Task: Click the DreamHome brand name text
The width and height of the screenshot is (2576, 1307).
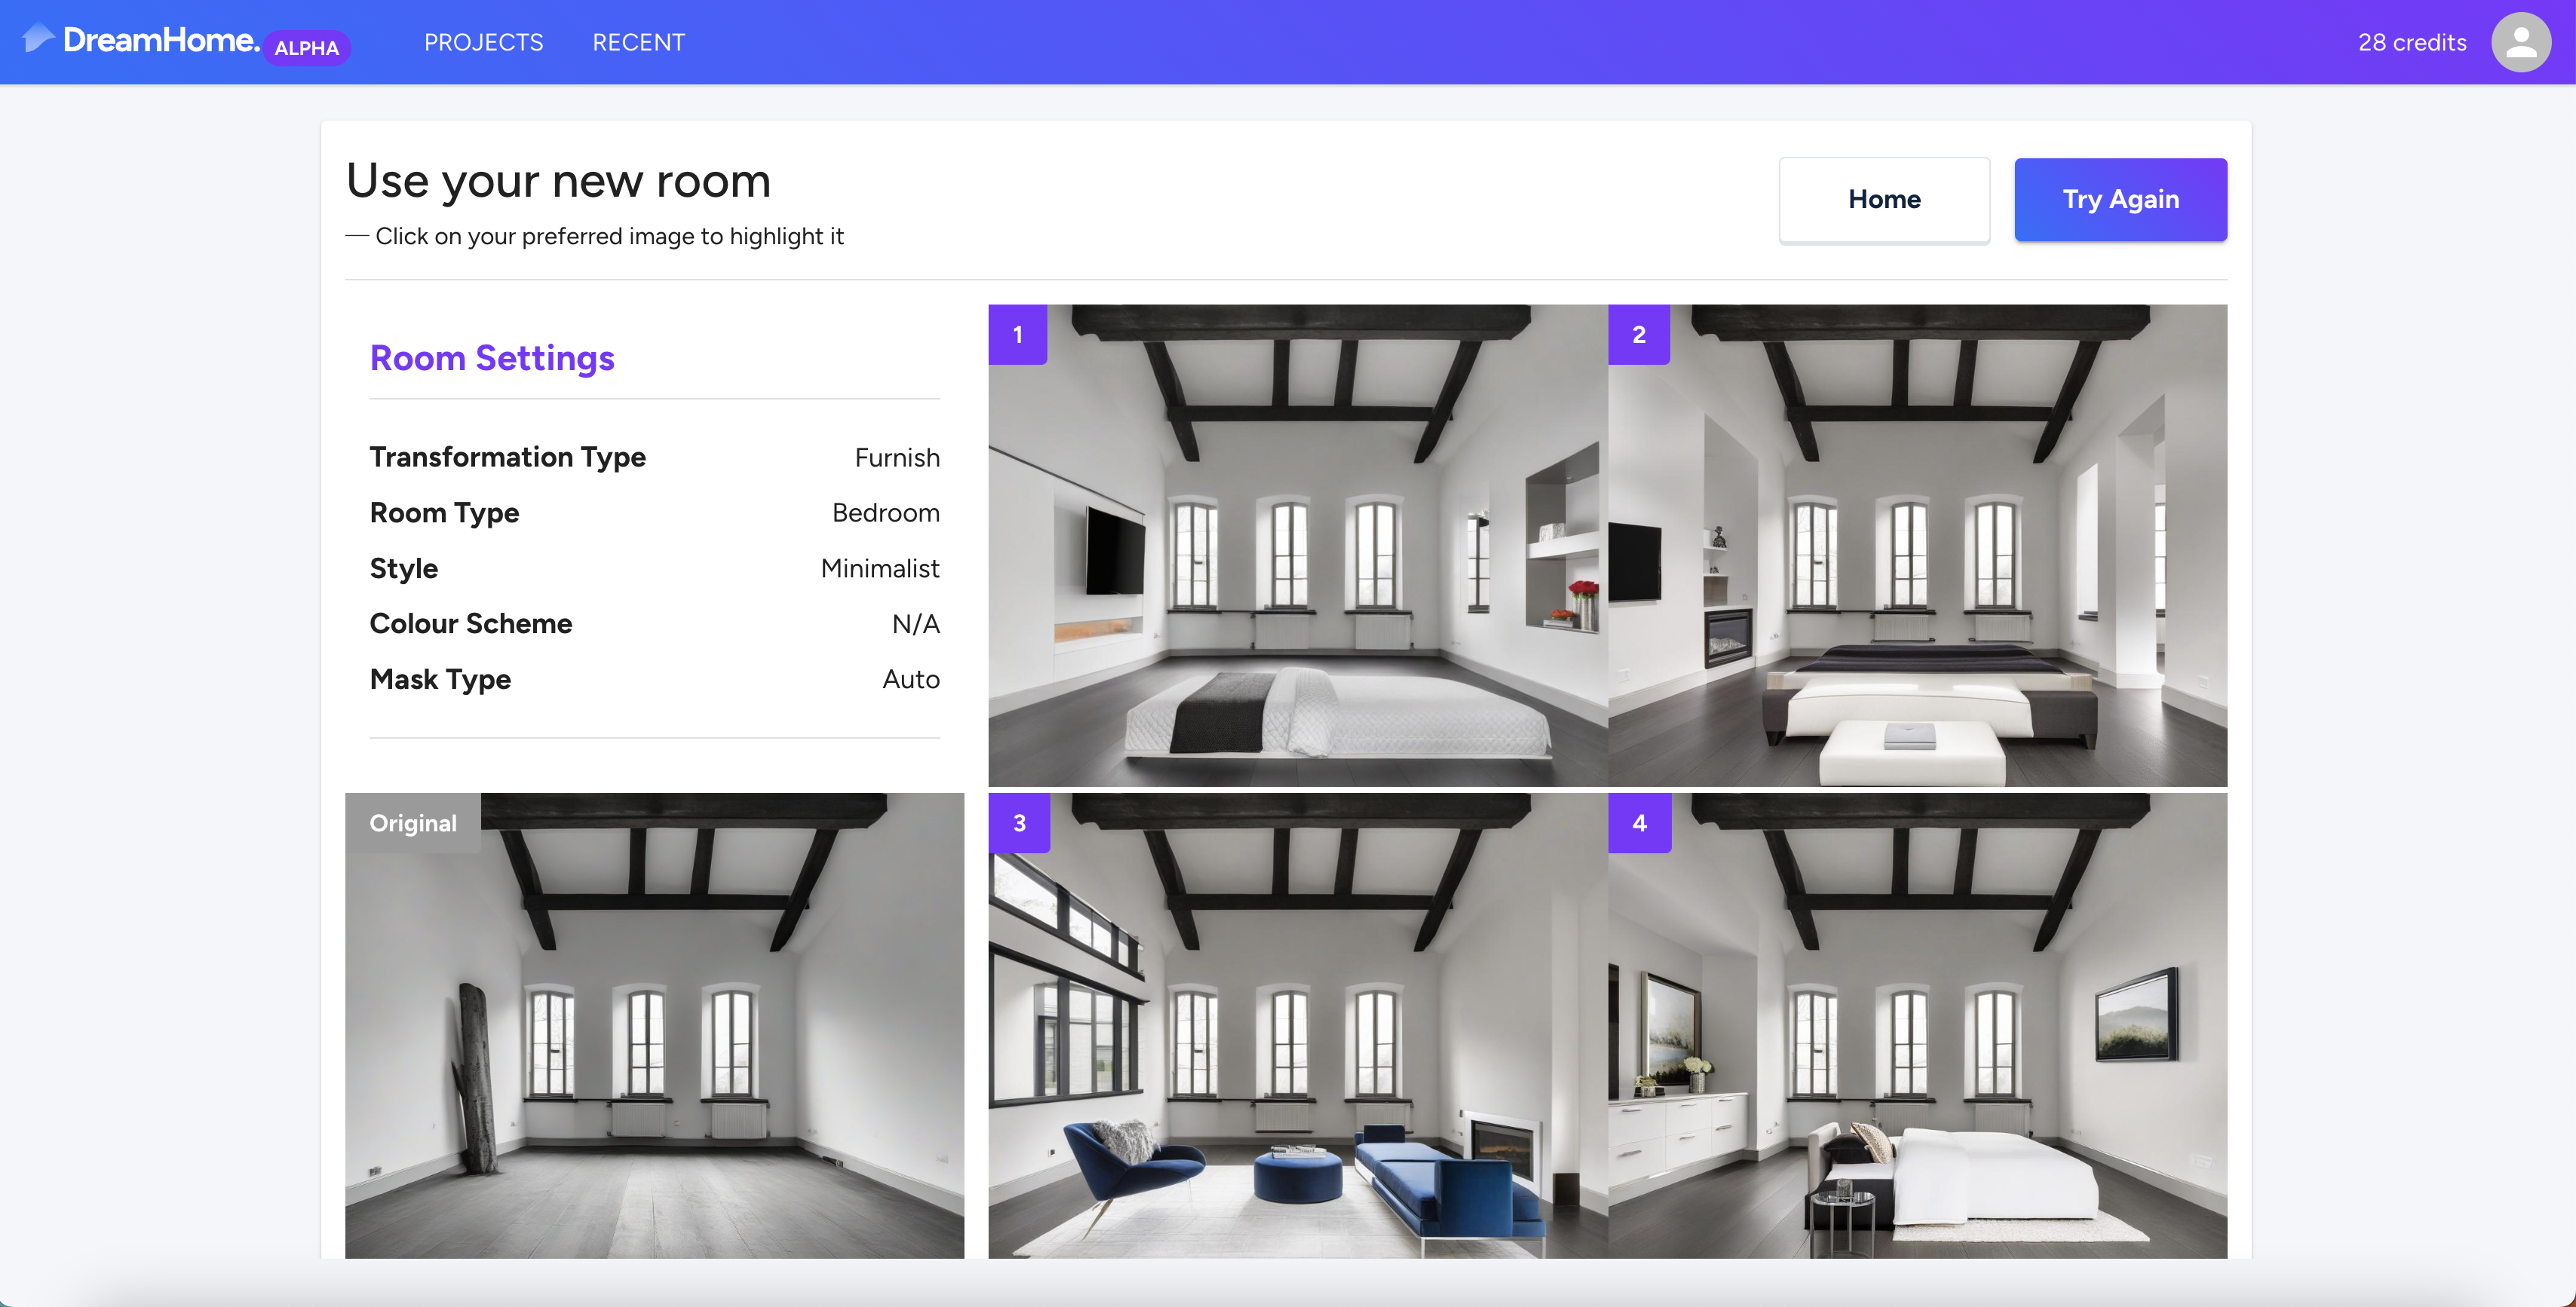Action: coord(161,40)
